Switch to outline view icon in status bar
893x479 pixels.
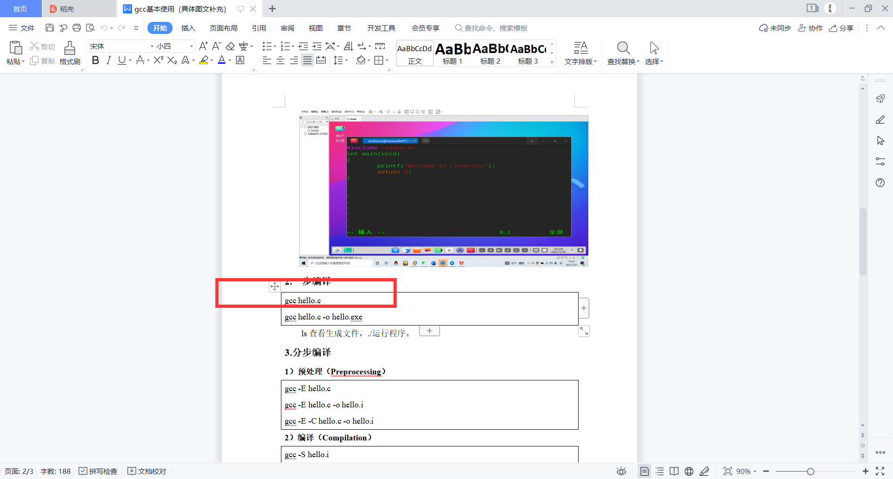[x=660, y=471]
